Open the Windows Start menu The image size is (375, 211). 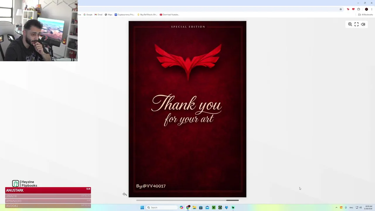point(142,207)
